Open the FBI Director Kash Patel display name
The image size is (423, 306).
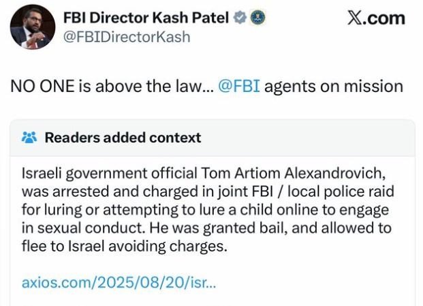click(146, 18)
